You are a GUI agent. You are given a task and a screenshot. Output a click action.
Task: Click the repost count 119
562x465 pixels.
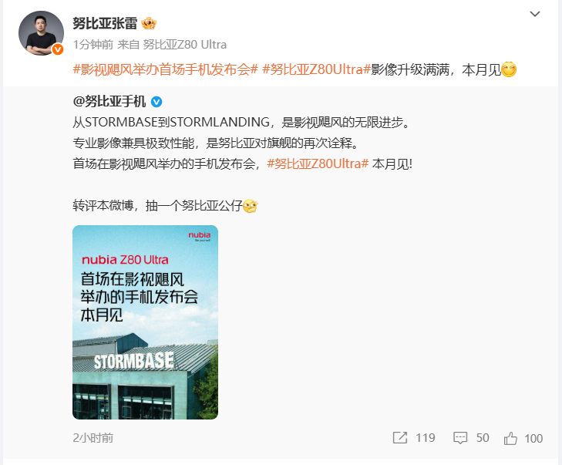[426, 438]
